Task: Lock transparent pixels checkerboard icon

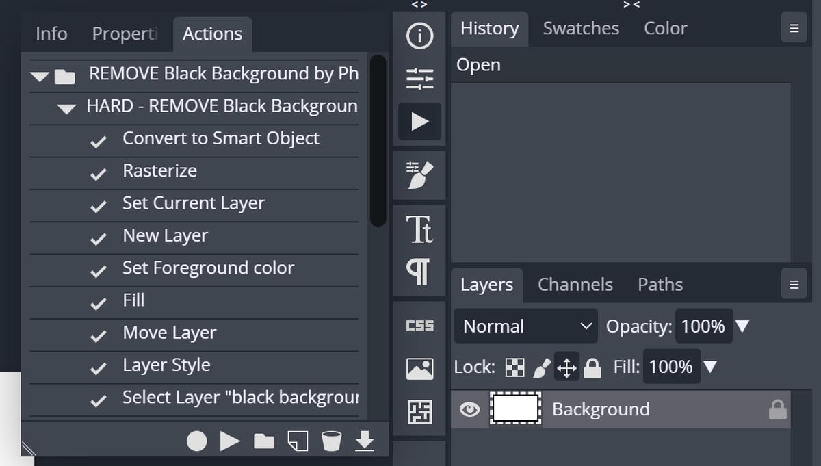Action: tap(514, 368)
